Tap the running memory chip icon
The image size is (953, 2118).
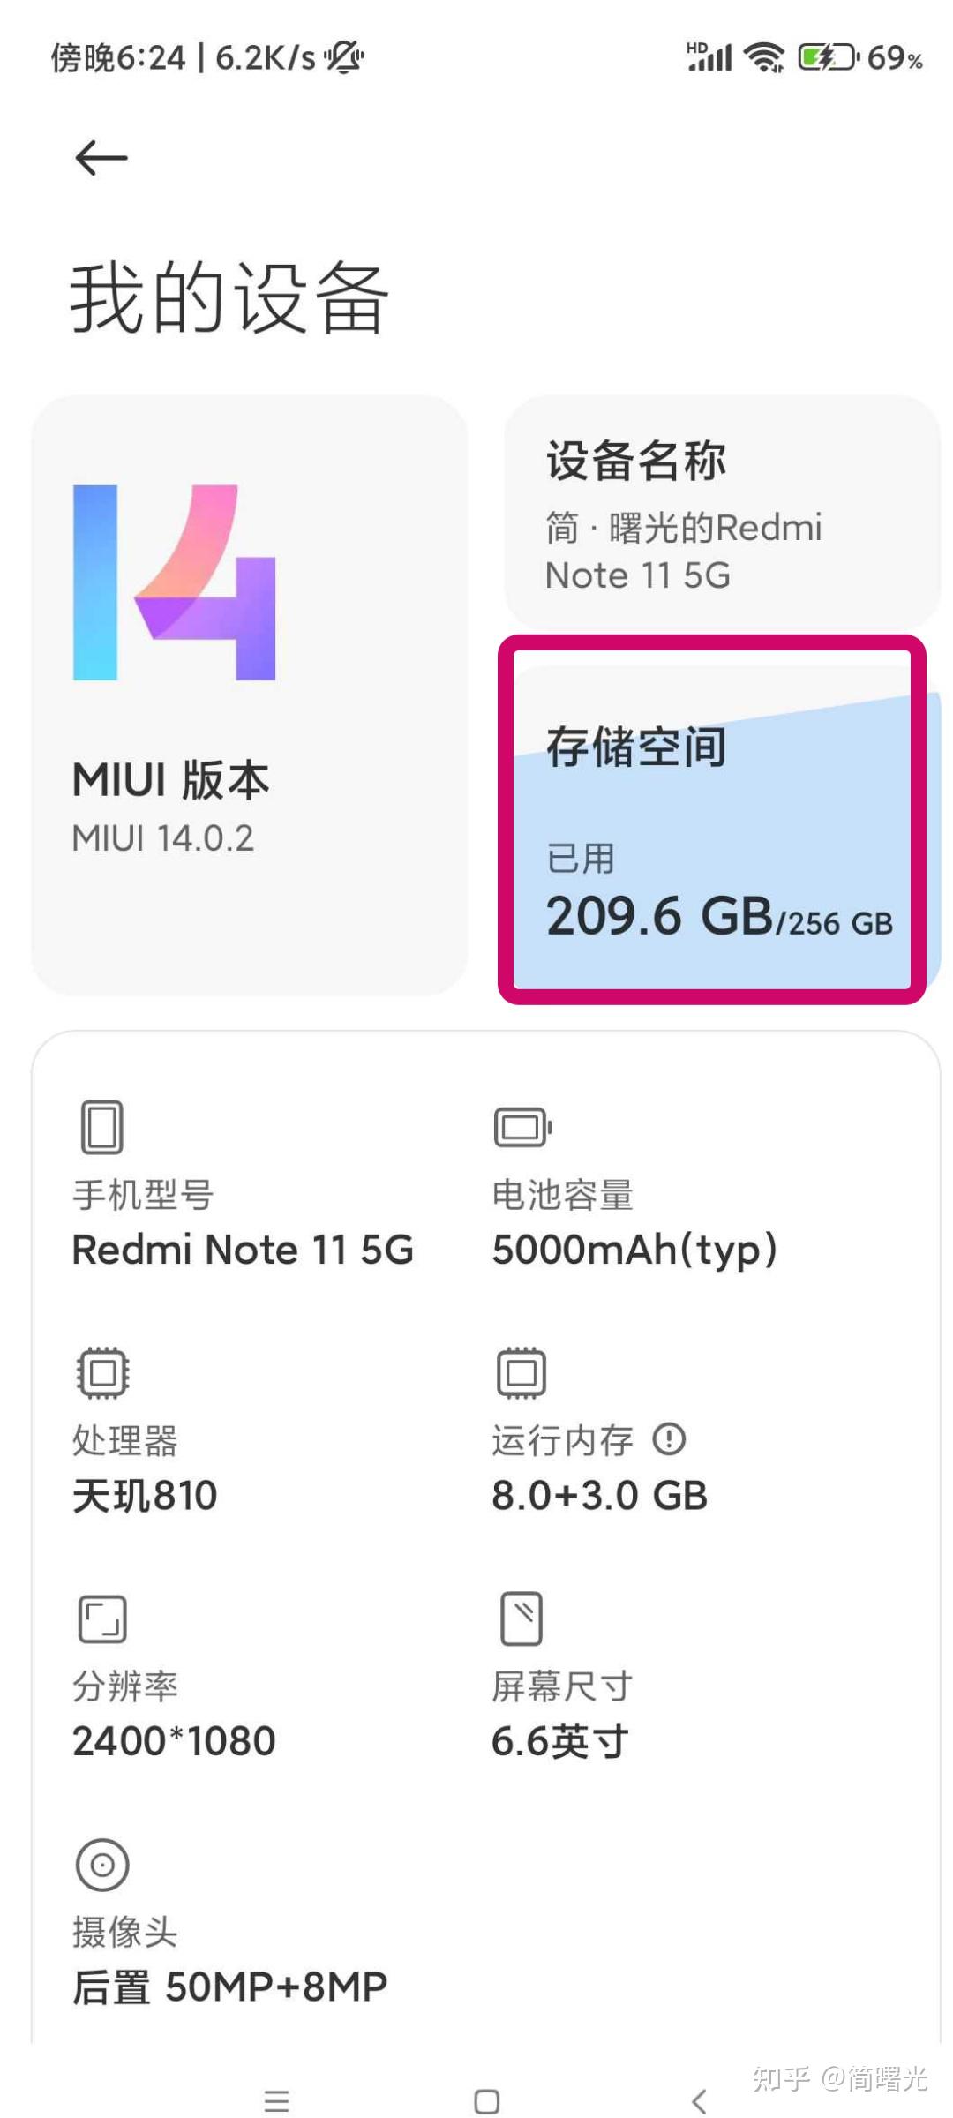click(x=522, y=1372)
